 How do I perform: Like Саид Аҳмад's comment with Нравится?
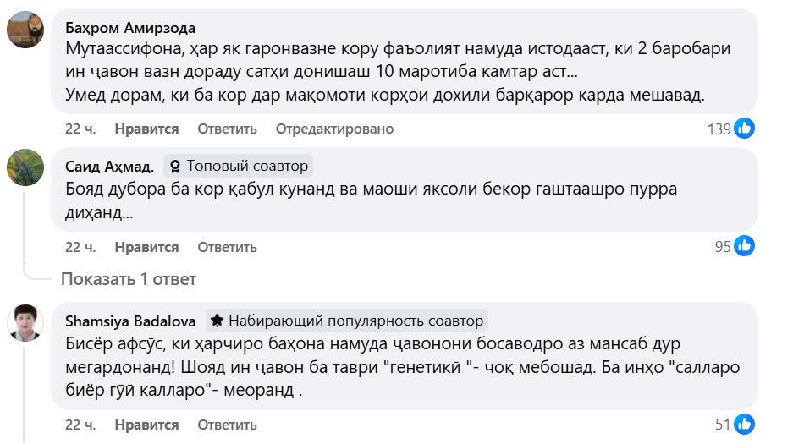click(146, 247)
